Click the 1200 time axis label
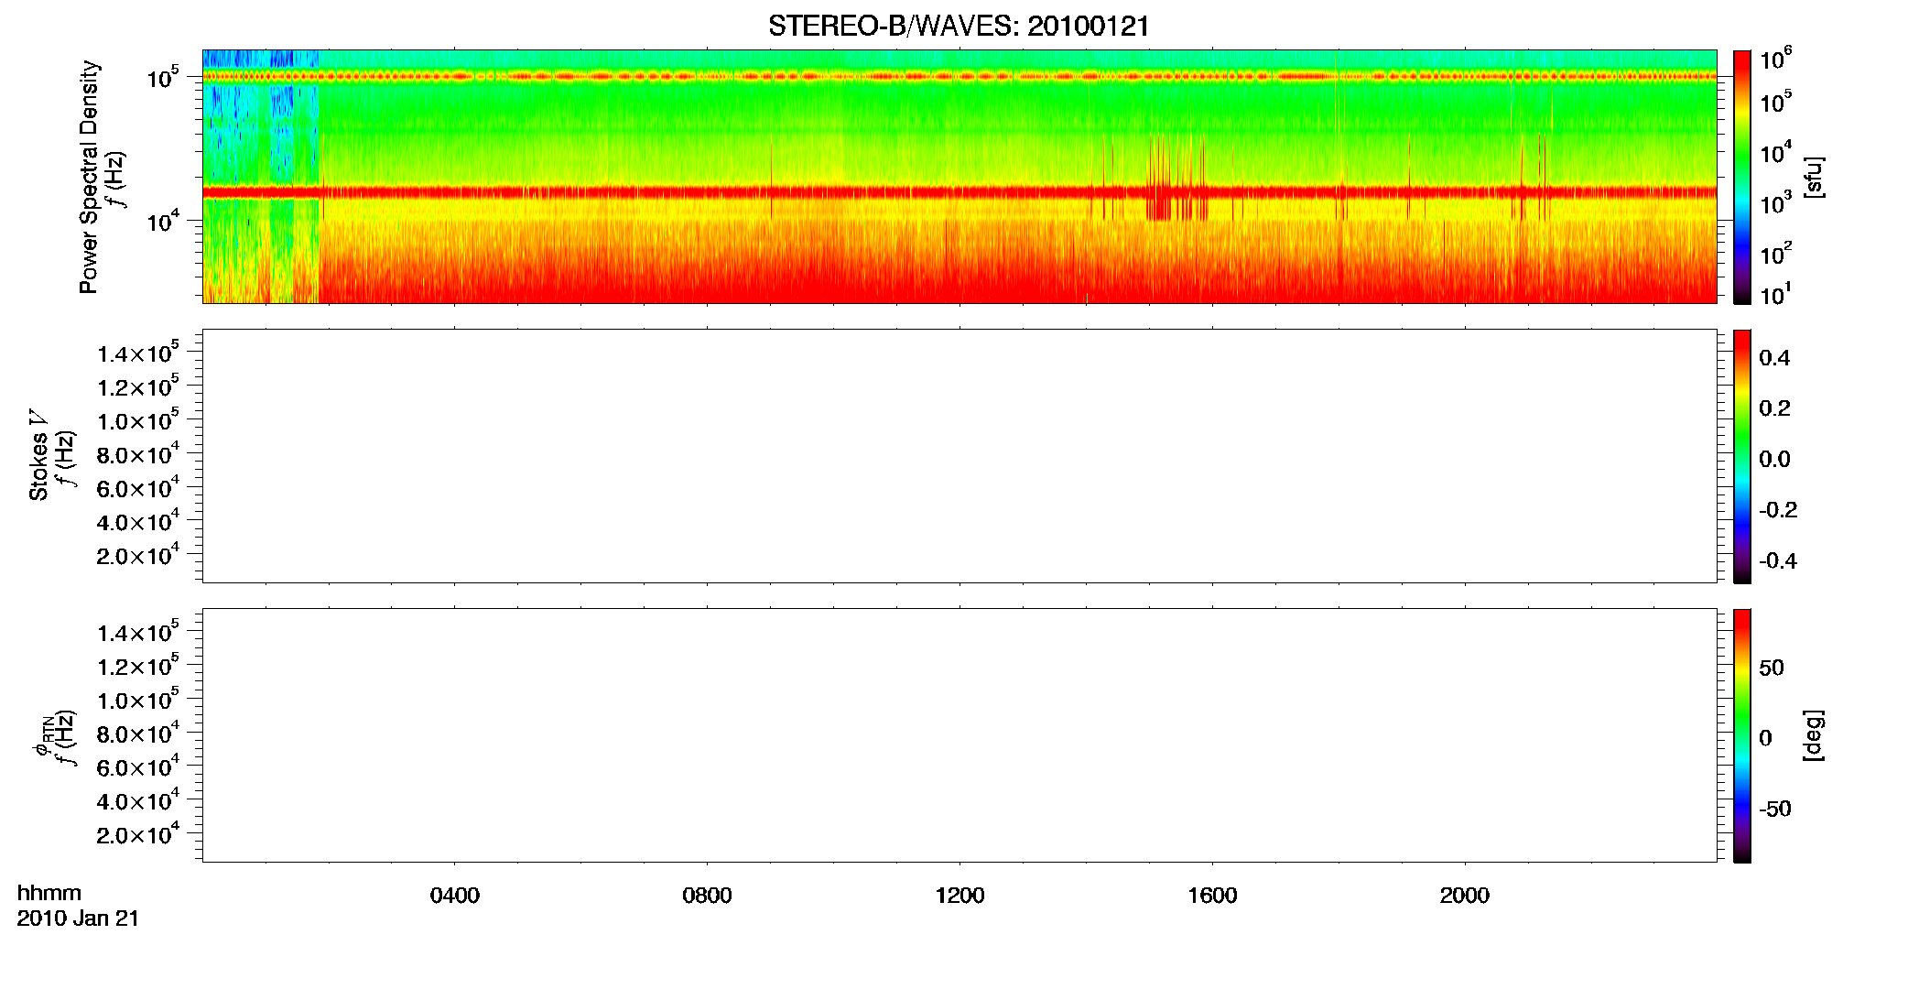 (x=959, y=896)
